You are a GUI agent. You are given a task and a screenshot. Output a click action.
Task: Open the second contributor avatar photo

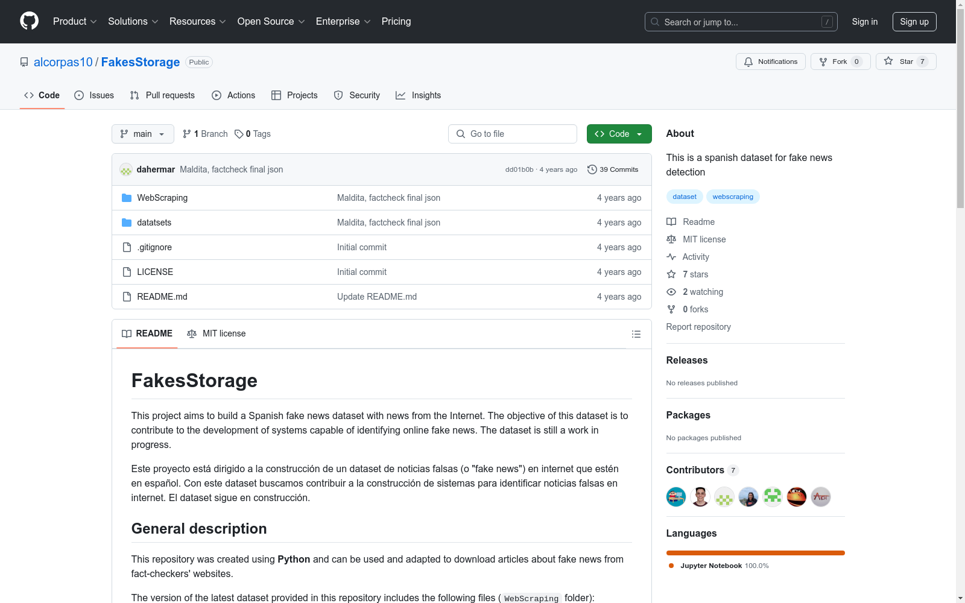[700, 497]
